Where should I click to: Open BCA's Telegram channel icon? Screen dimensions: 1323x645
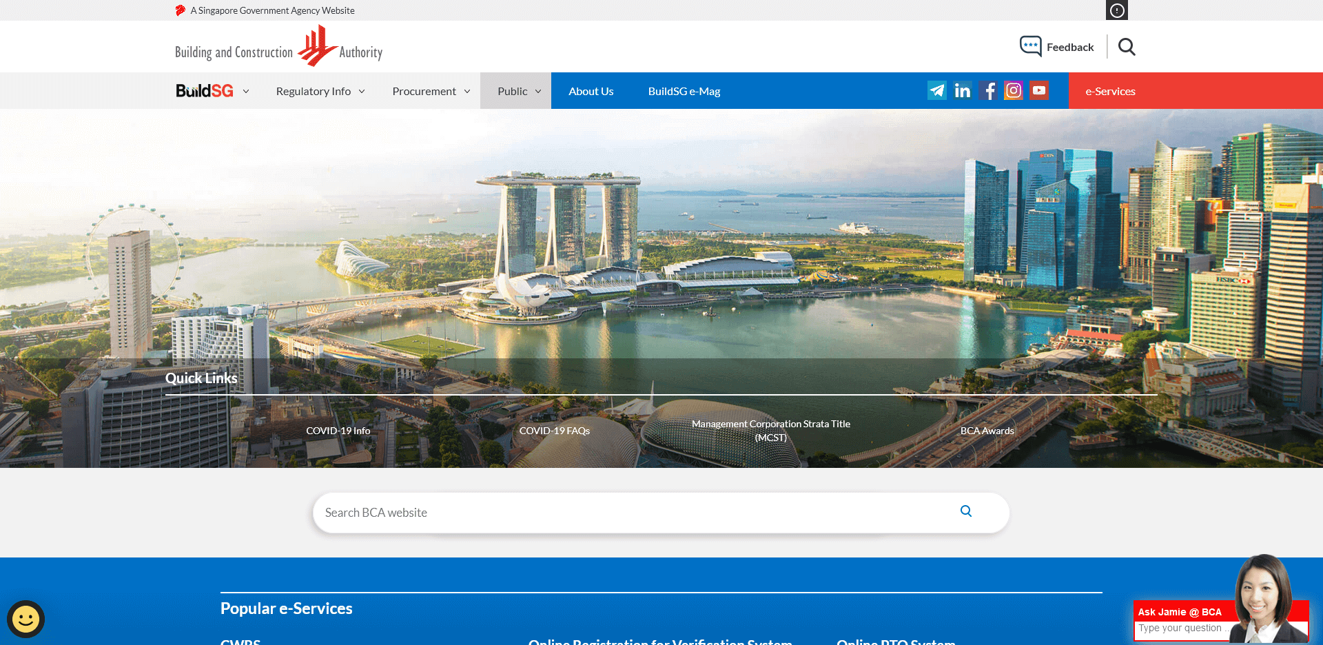(937, 90)
